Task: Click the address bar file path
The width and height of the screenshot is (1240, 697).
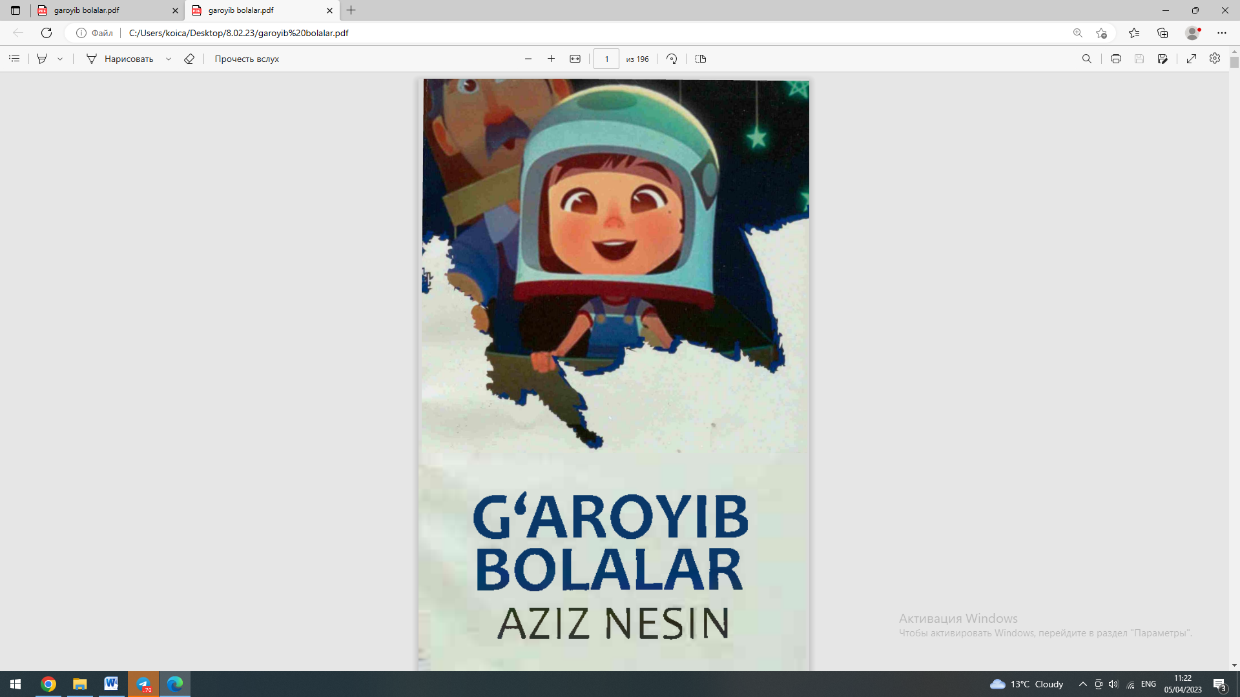Action: click(x=238, y=33)
